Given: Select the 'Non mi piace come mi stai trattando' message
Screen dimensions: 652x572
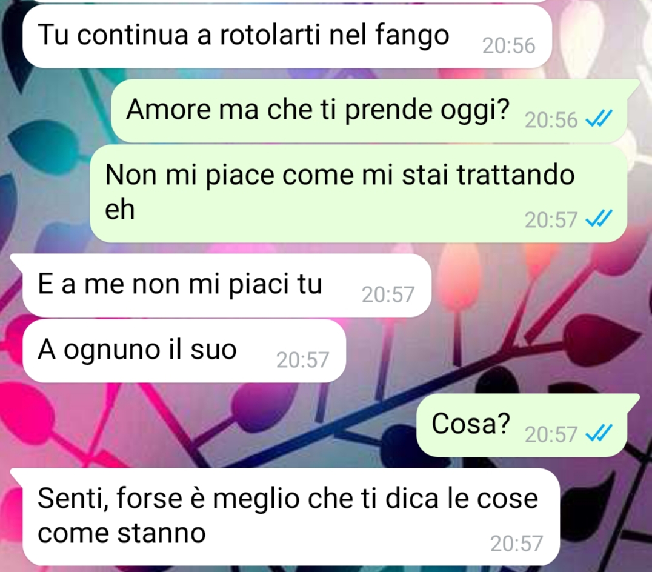Looking at the screenshot, I should click(x=359, y=194).
